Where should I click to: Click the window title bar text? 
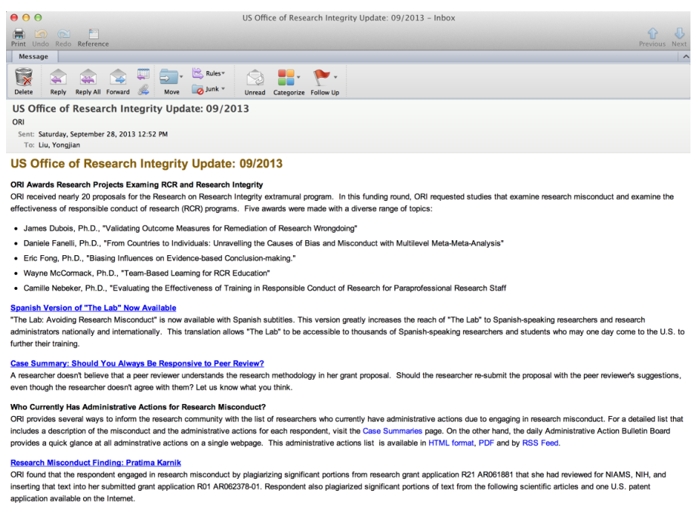click(348, 18)
